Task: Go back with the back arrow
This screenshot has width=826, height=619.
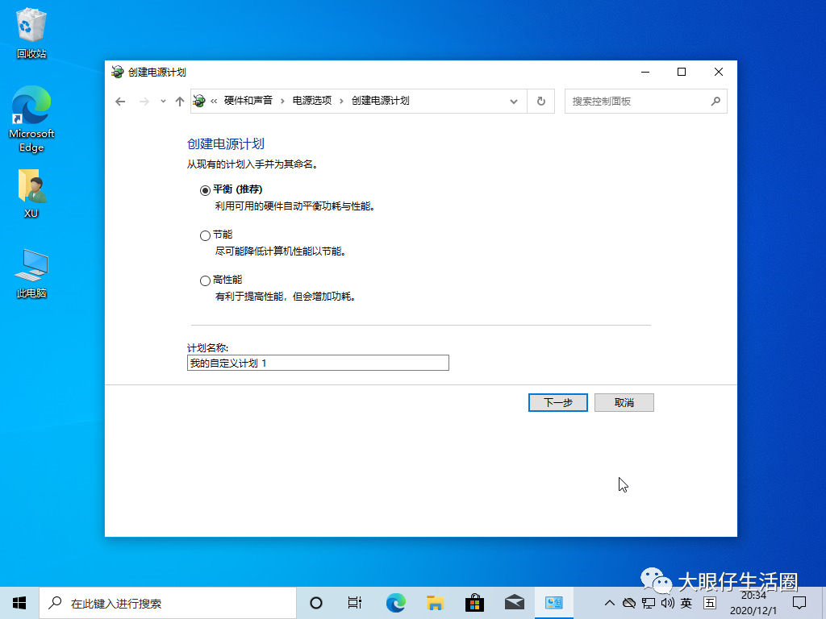Action: tap(121, 101)
